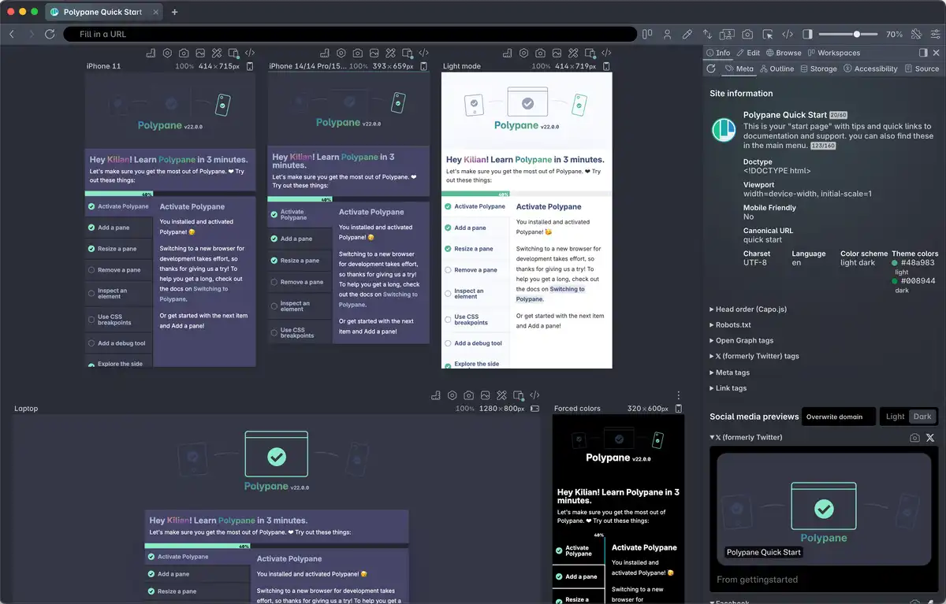This screenshot has height=604, width=946.
Task: Adjust the zoom slider next to 70%
Action: point(856,35)
